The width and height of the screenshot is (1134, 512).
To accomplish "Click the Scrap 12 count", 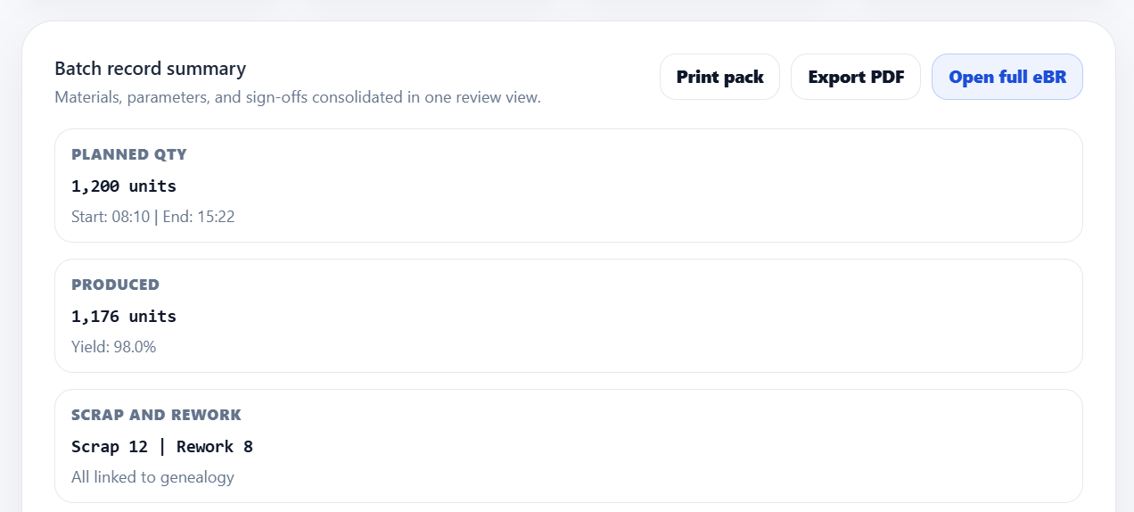I will pyautogui.click(x=108, y=447).
